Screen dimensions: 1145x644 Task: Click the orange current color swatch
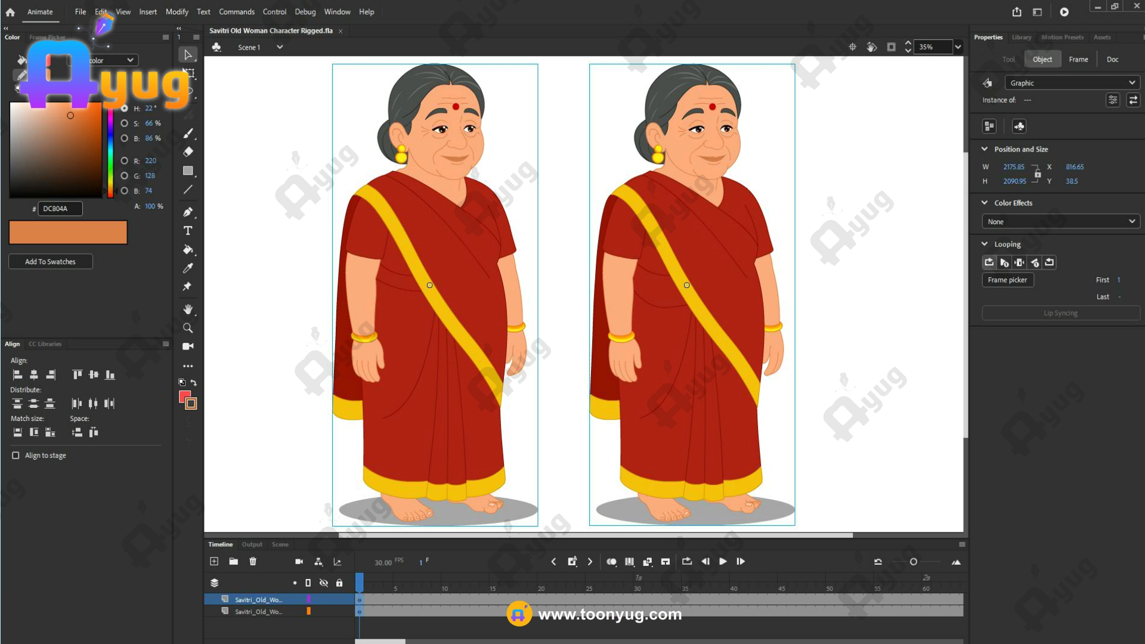[x=68, y=233]
